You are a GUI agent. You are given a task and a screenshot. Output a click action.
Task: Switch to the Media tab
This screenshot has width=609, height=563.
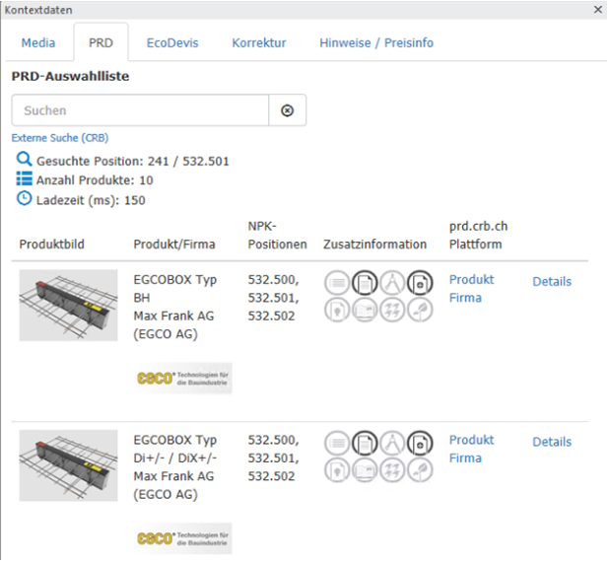coord(38,42)
